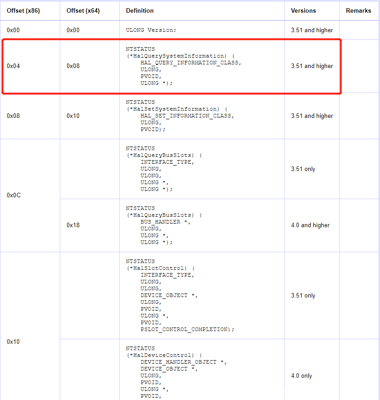Click the 0x18 x64 offset cell
Viewport: 380px width, 400px height.
pos(73,225)
